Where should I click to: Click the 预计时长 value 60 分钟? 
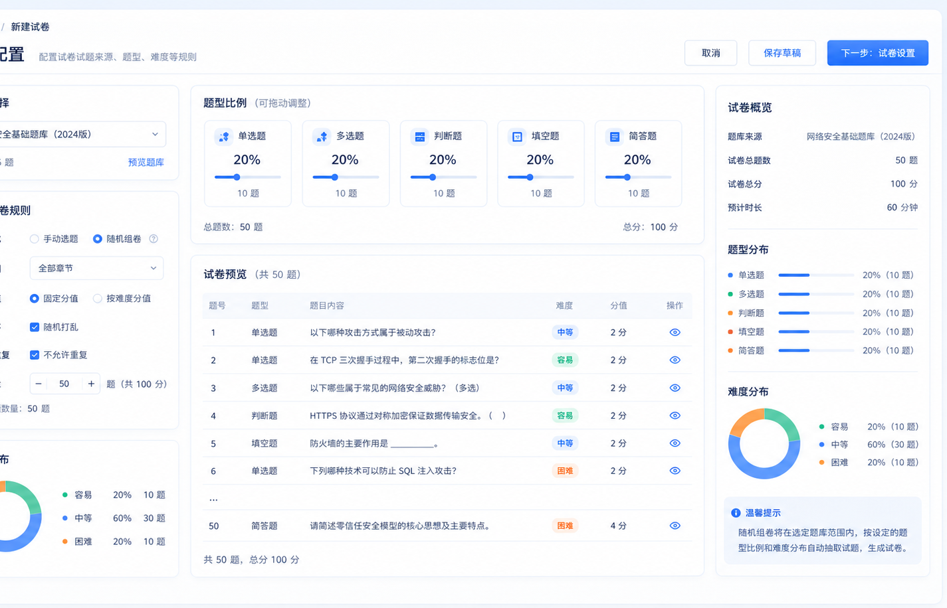pyautogui.click(x=902, y=208)
